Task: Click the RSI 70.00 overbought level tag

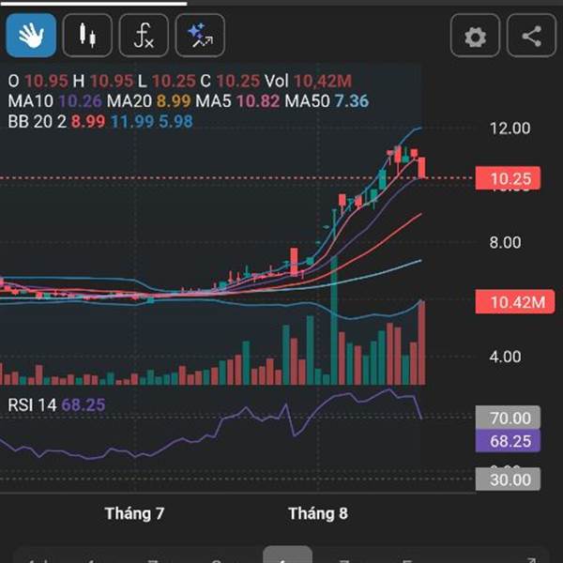Action: (508, 418)
